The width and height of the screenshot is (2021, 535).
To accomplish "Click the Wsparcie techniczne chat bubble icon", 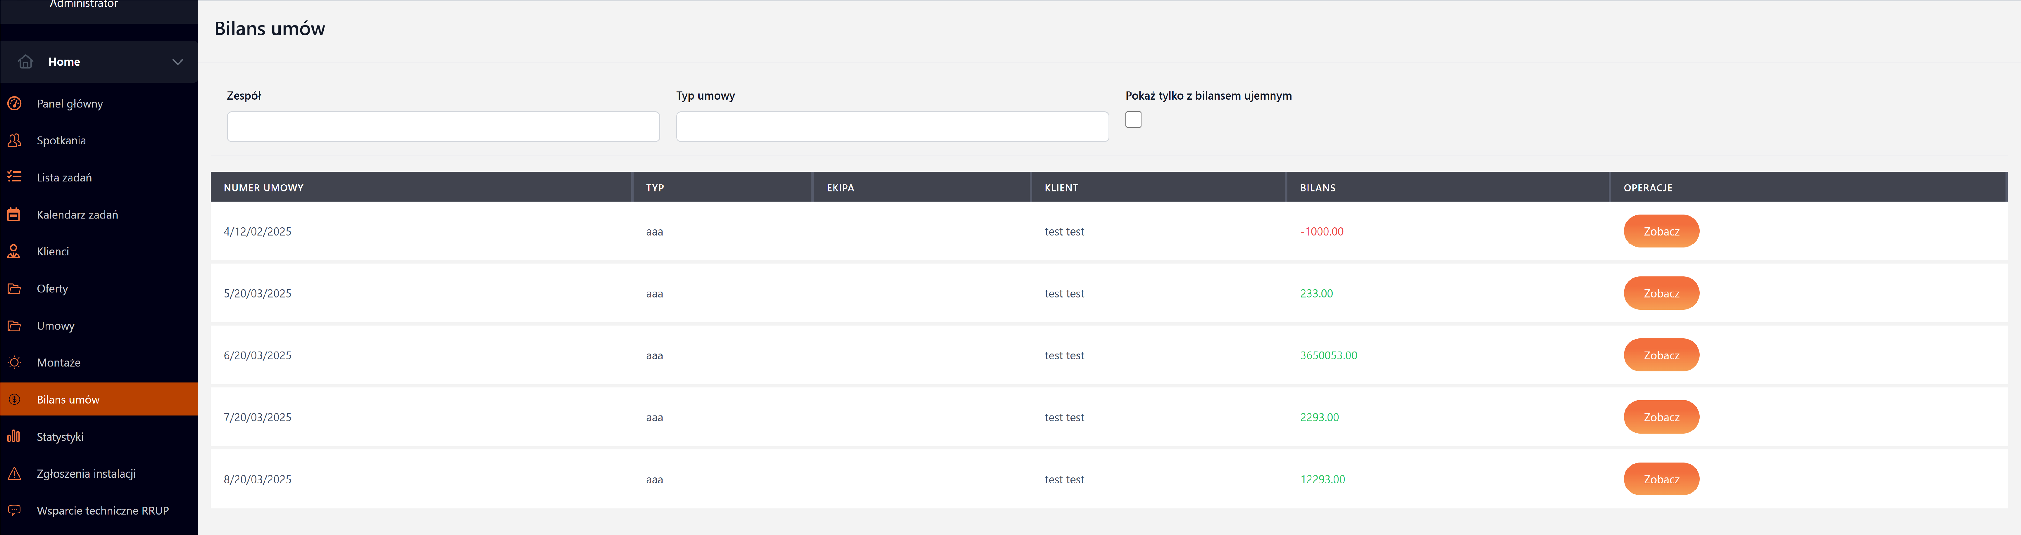I will [x=14, y=511].
